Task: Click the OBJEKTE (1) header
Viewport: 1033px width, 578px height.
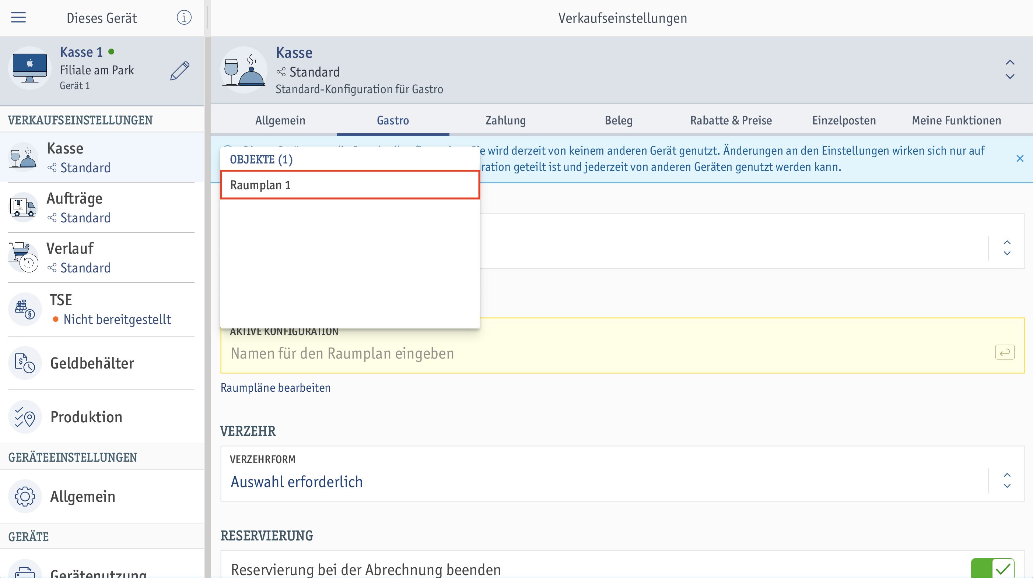Action: click(x=261, y=159)
